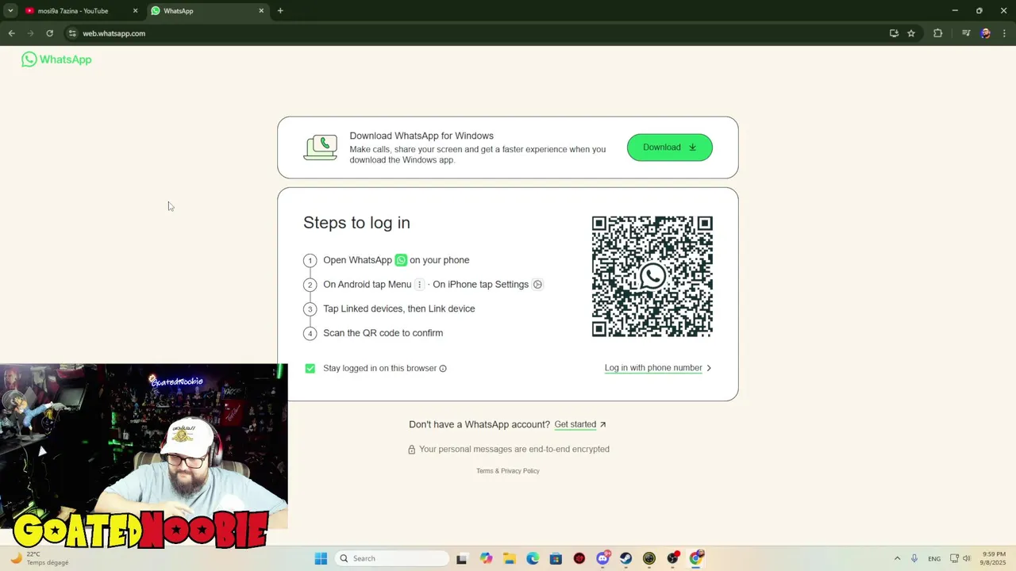
Task: Open Microsoft Edge from the taskbar
Action: click(x=533, y=558)
